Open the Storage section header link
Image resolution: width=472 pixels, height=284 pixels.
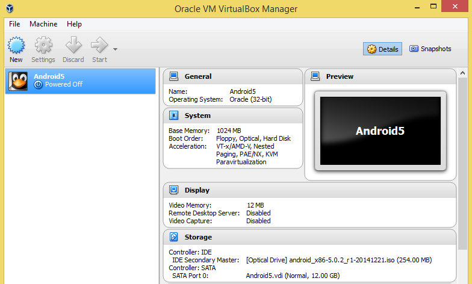click(x=198, y=237)
